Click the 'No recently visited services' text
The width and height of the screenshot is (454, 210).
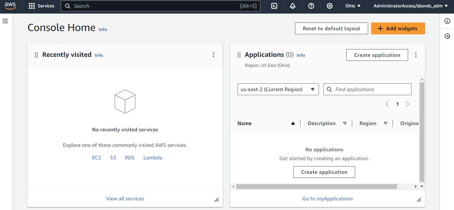point(125,130)
